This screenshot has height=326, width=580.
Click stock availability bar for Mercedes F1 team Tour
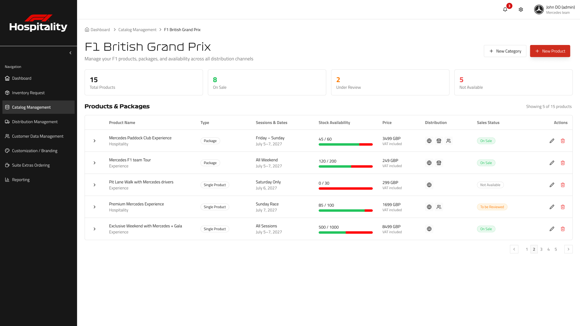346,167
